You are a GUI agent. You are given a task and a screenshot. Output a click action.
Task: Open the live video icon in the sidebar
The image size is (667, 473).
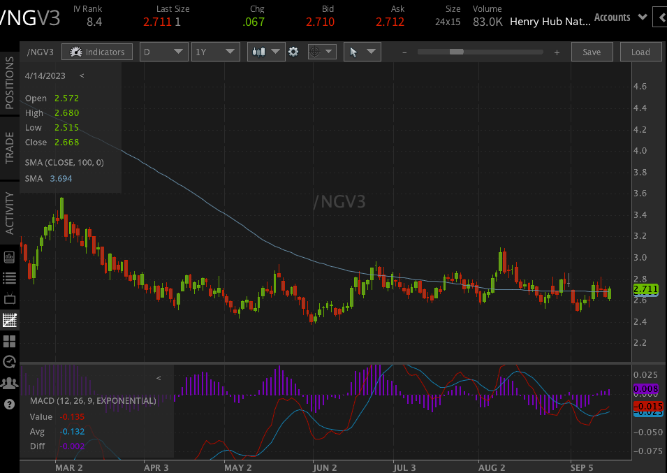9,299
